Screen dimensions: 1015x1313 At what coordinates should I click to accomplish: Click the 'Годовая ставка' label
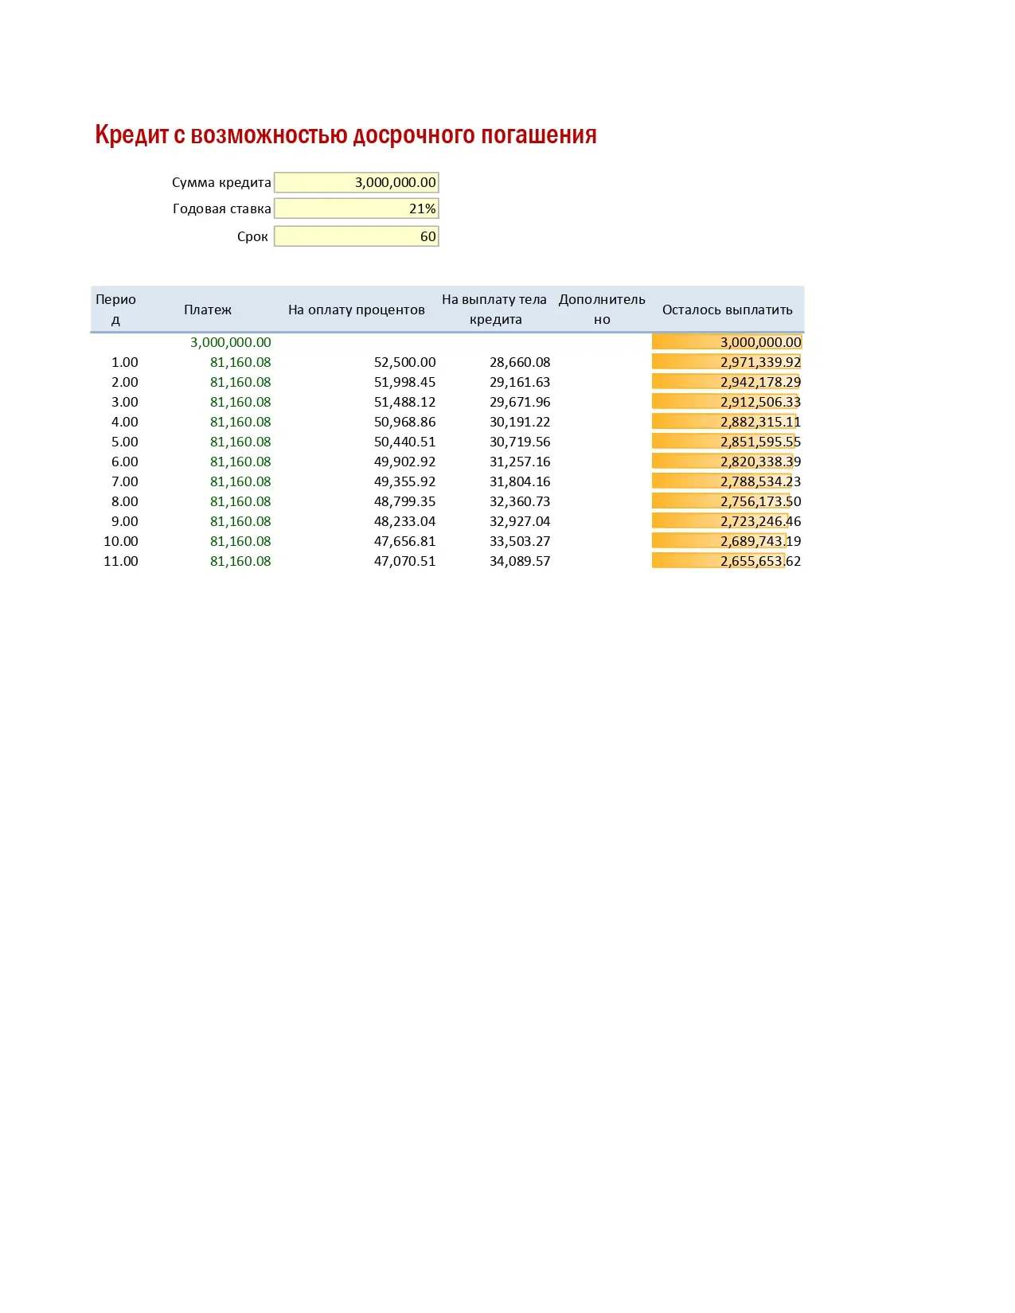(x=222, y=208)
